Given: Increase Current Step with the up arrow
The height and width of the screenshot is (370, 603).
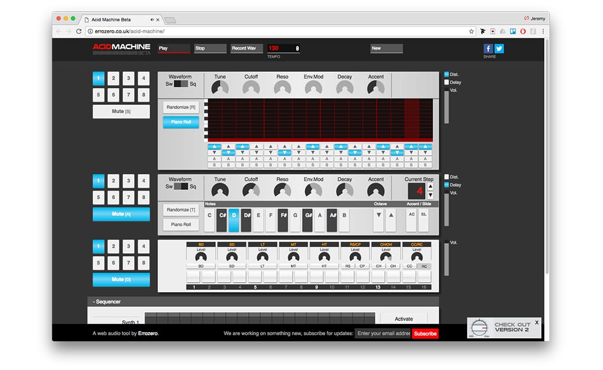Looking at the screenshot, I should click(x=430, y=186).
